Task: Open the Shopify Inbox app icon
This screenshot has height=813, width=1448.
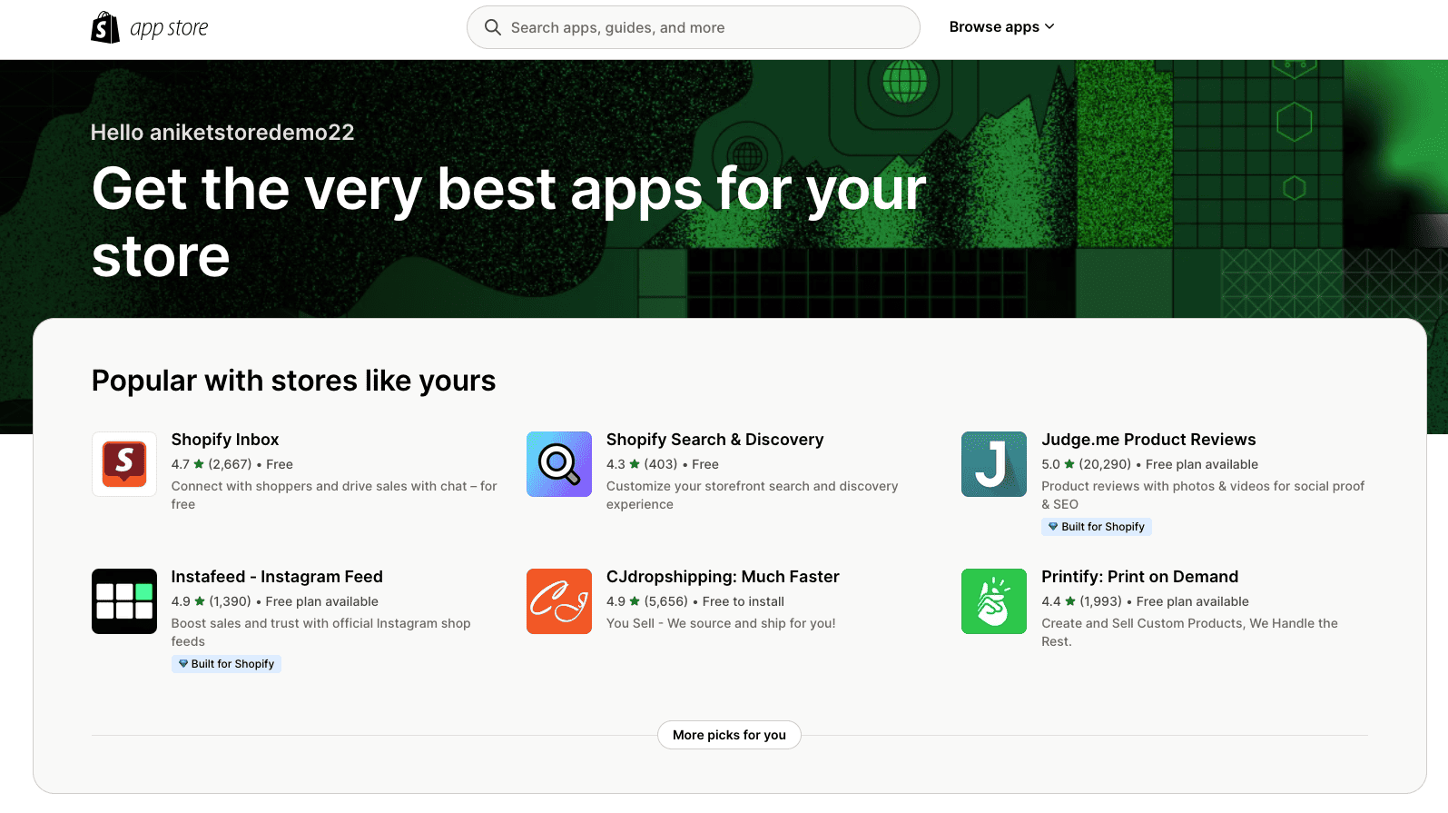Action: point(124,464)
